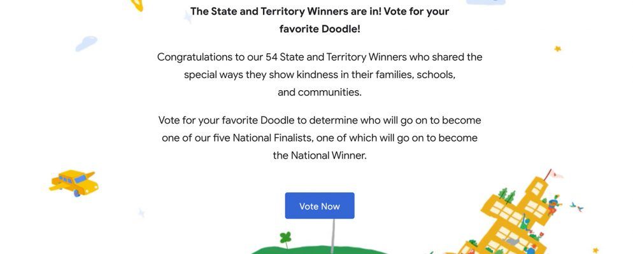Click the yellow star at right edge
This screenshot has height=254, width=633.
tap(558, 48)
